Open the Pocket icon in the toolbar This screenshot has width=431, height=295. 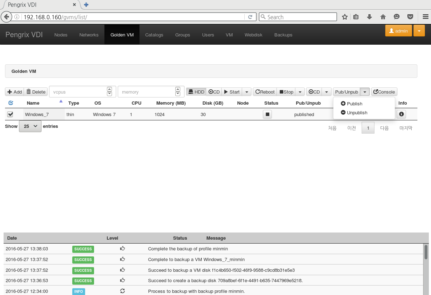coord(411,17)
